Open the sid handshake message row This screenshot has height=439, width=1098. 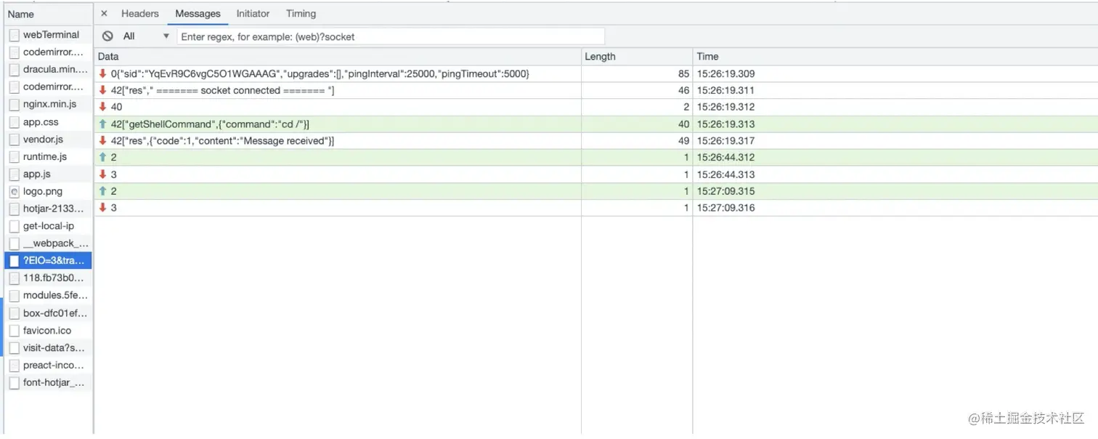595,74
